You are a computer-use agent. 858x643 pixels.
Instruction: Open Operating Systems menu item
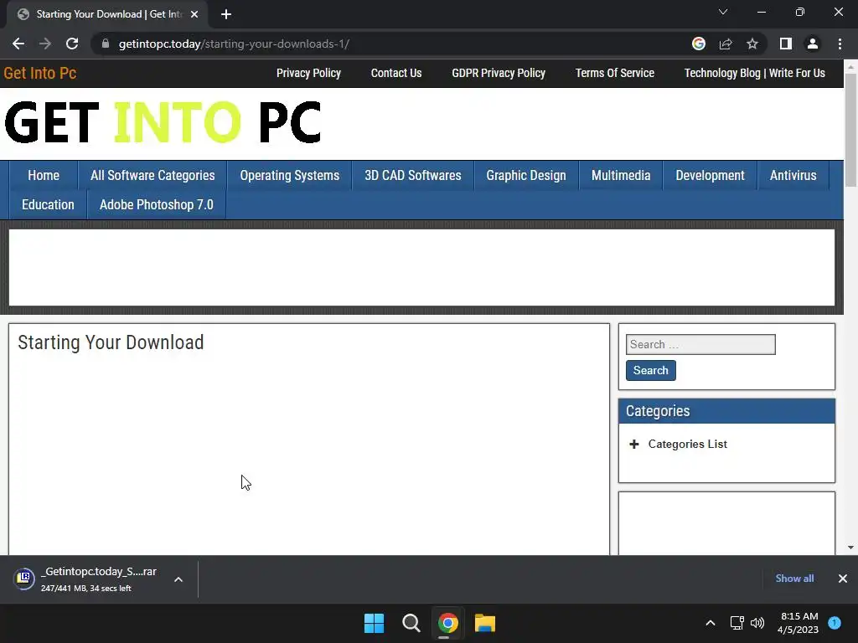289,176
